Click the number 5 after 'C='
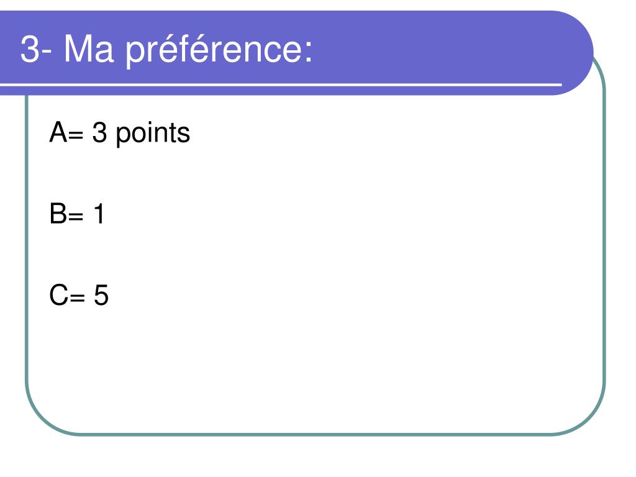The width and height of the screenshot is (636, 477). point(101,295)
